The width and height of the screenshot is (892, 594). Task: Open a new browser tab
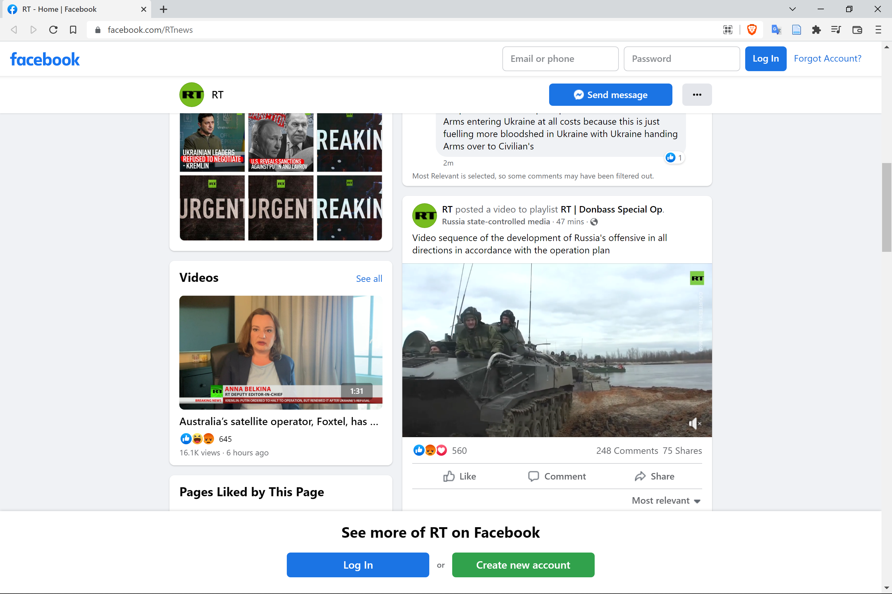[164, 9]
